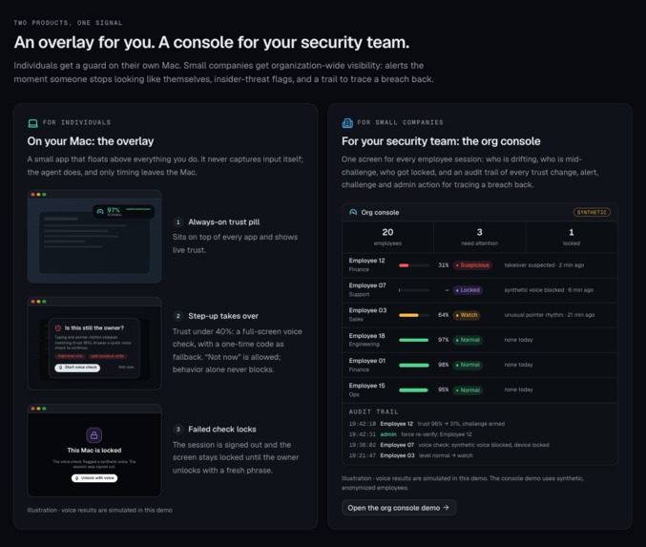Click 'Step-up takes over' step heading

click(223, 316)
